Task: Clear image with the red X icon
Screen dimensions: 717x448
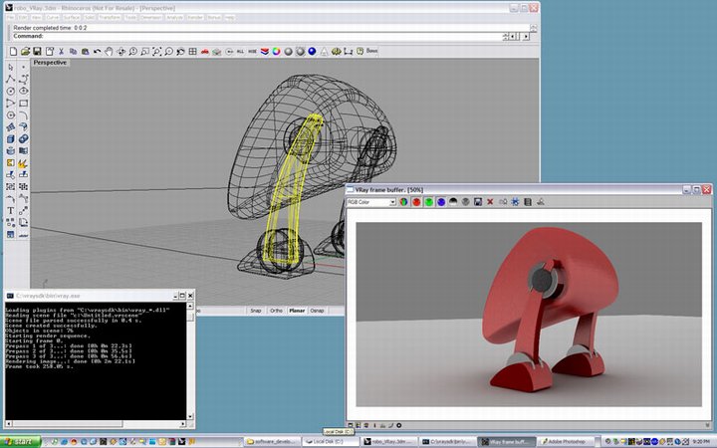Action: 490,201
